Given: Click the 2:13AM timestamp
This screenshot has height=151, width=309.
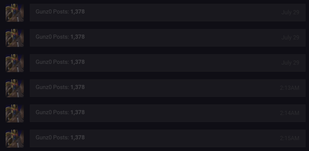Looking at the screenshot, I should click(289, 88).
